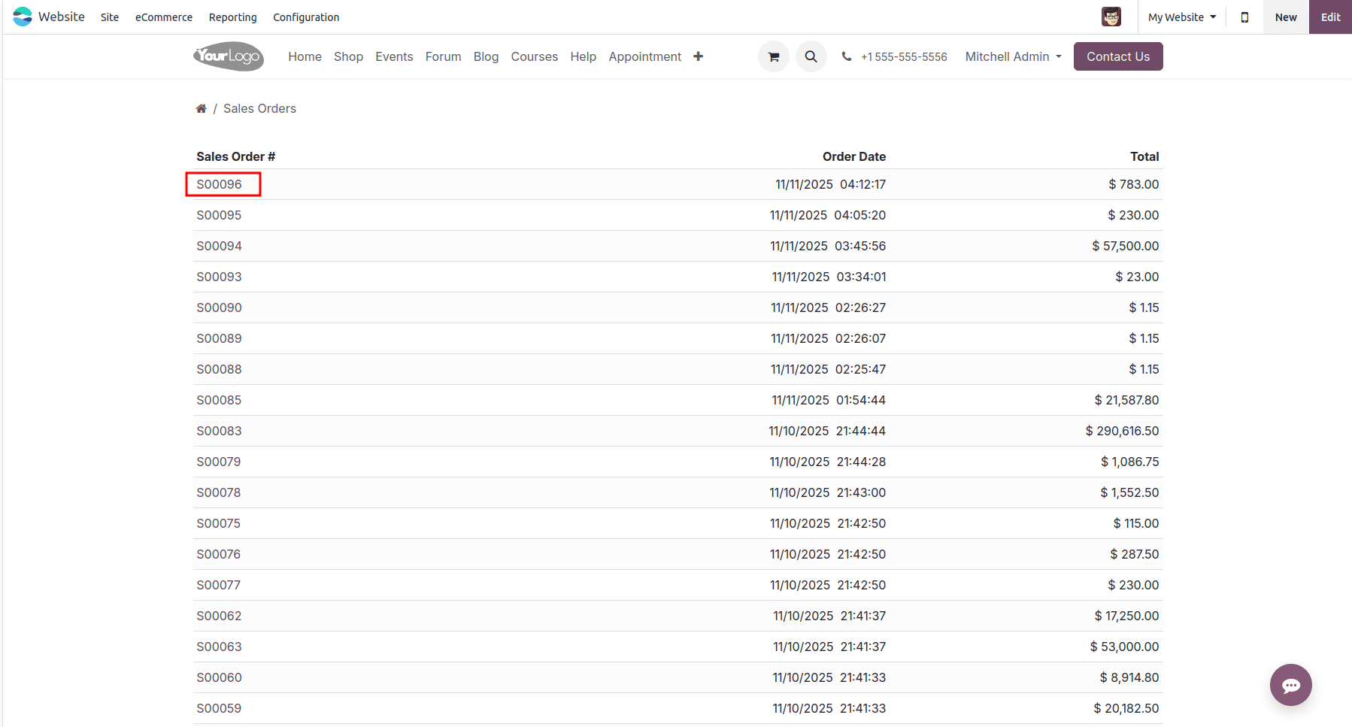Open sales order S00083
This screenshot has height=727, width=1352.
[219, 431]
